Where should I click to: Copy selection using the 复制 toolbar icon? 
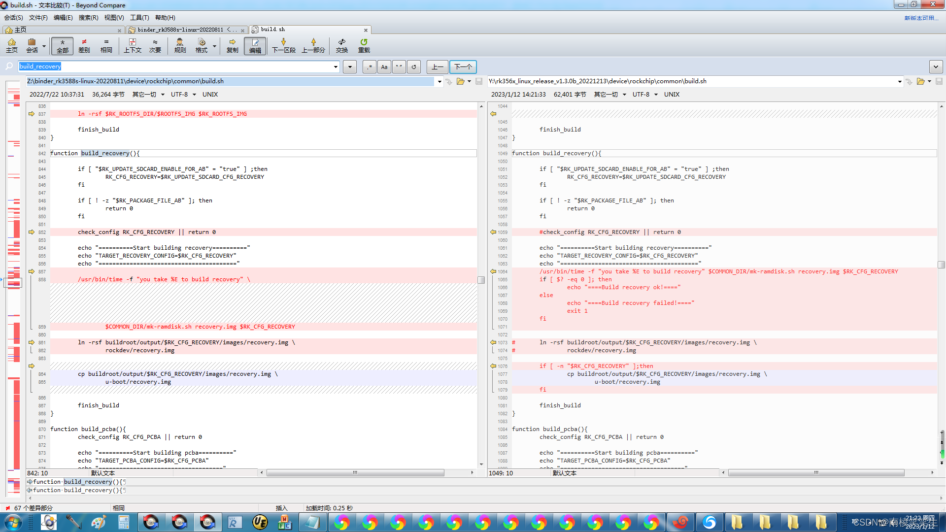tap(232, 45)
